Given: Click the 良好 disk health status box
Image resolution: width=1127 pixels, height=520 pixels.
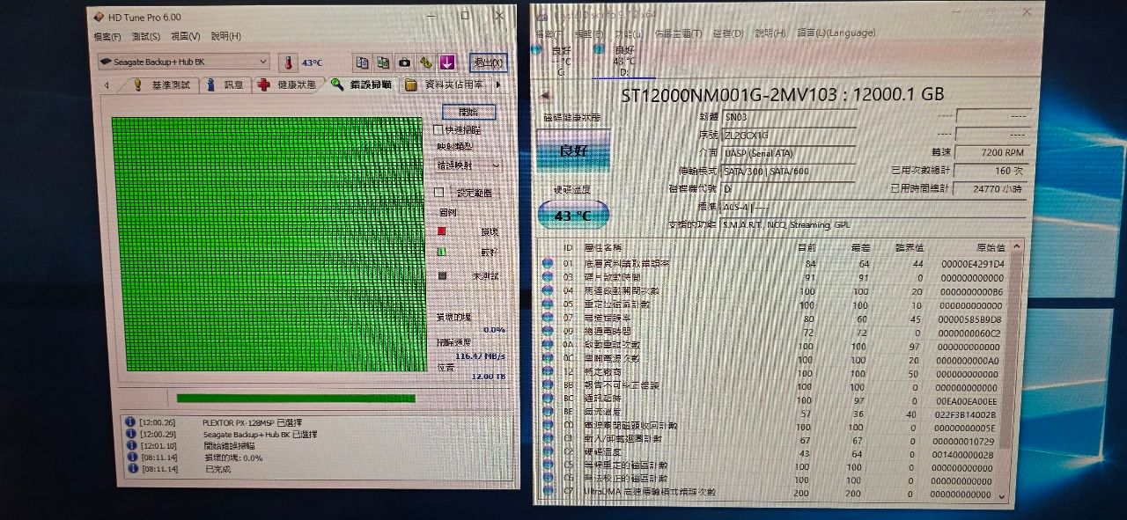Looking at the screenshot, I should point(573,151).
